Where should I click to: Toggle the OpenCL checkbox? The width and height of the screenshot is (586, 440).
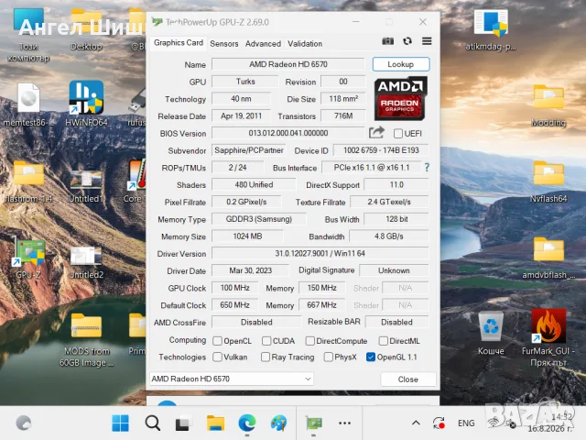[217, 341]
